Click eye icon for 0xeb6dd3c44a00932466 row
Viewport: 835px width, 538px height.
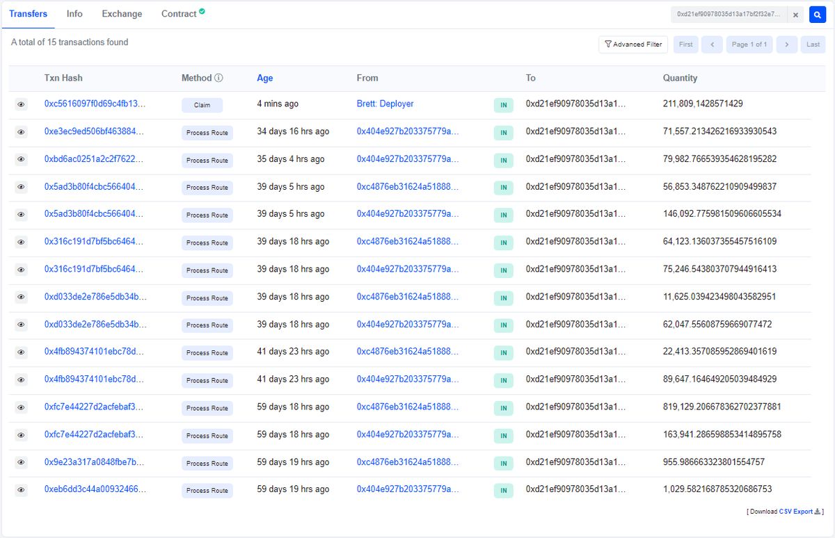[x=21, y=490]
